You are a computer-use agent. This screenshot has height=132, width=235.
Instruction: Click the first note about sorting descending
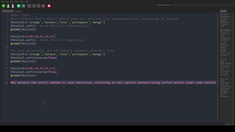coord(225,20)
